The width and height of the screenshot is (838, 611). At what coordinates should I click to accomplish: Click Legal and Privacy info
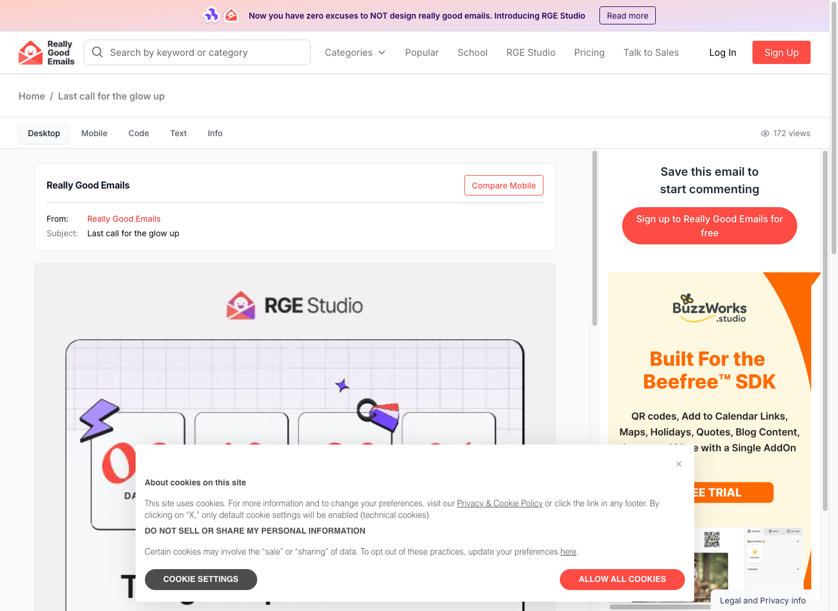763,601
